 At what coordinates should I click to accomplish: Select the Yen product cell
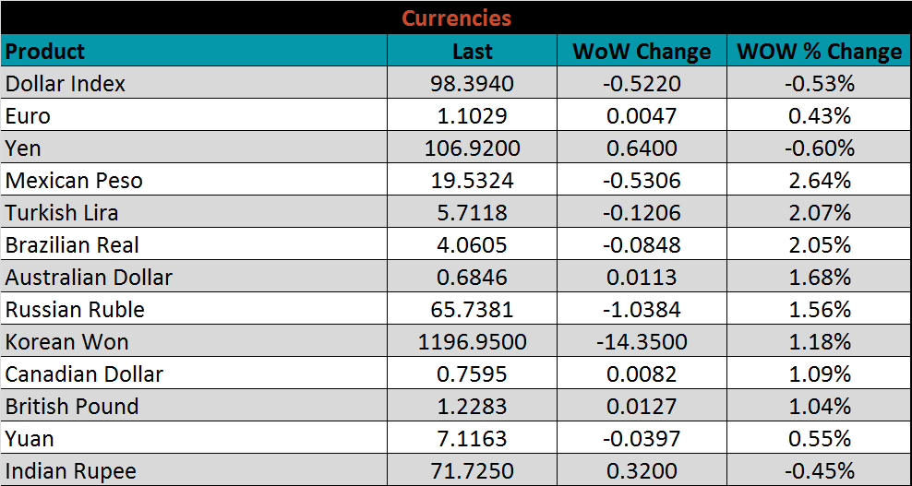tap(23, 148)
